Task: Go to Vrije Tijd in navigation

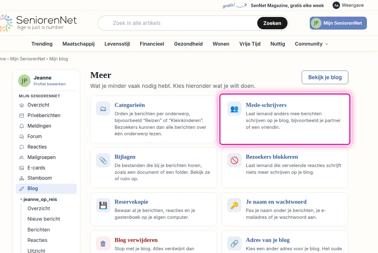Action: (250, 44)
